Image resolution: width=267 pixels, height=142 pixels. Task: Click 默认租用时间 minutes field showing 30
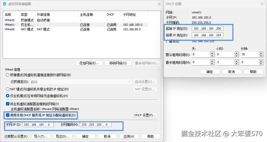pos(250,54)
